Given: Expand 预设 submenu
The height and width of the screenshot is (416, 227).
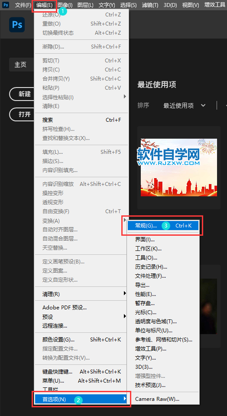Looking at the screenshot, I should 81,317.
